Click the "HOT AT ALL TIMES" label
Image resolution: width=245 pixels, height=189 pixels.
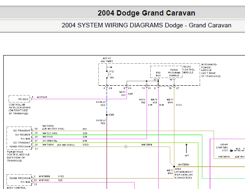[x=107, y=60]
